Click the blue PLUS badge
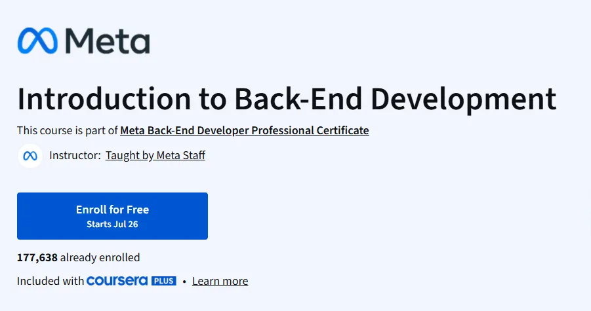 (x=164, y=281)
